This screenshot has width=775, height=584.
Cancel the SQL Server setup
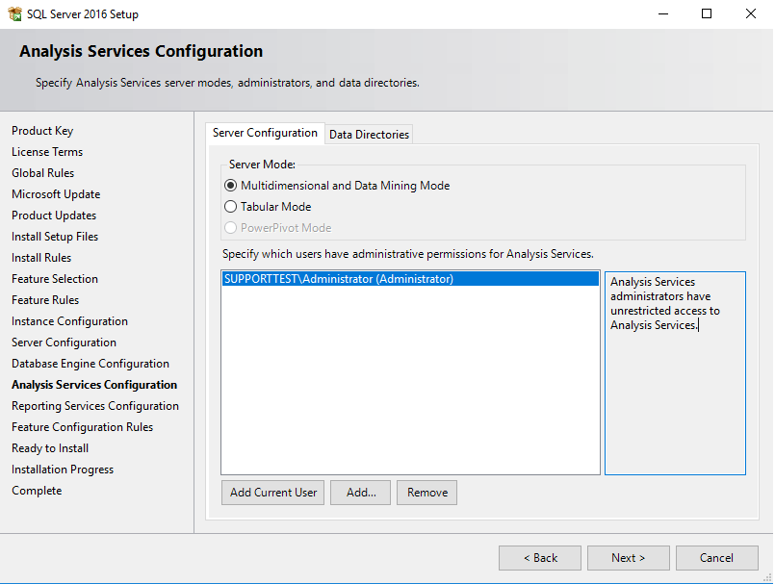(716, 557)
